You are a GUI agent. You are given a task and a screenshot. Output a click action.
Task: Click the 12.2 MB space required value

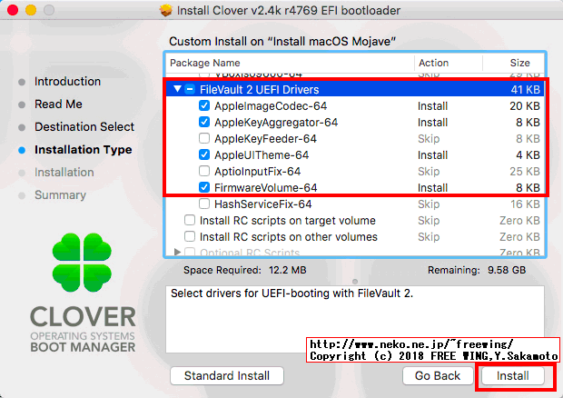click(x=287, y=270)
